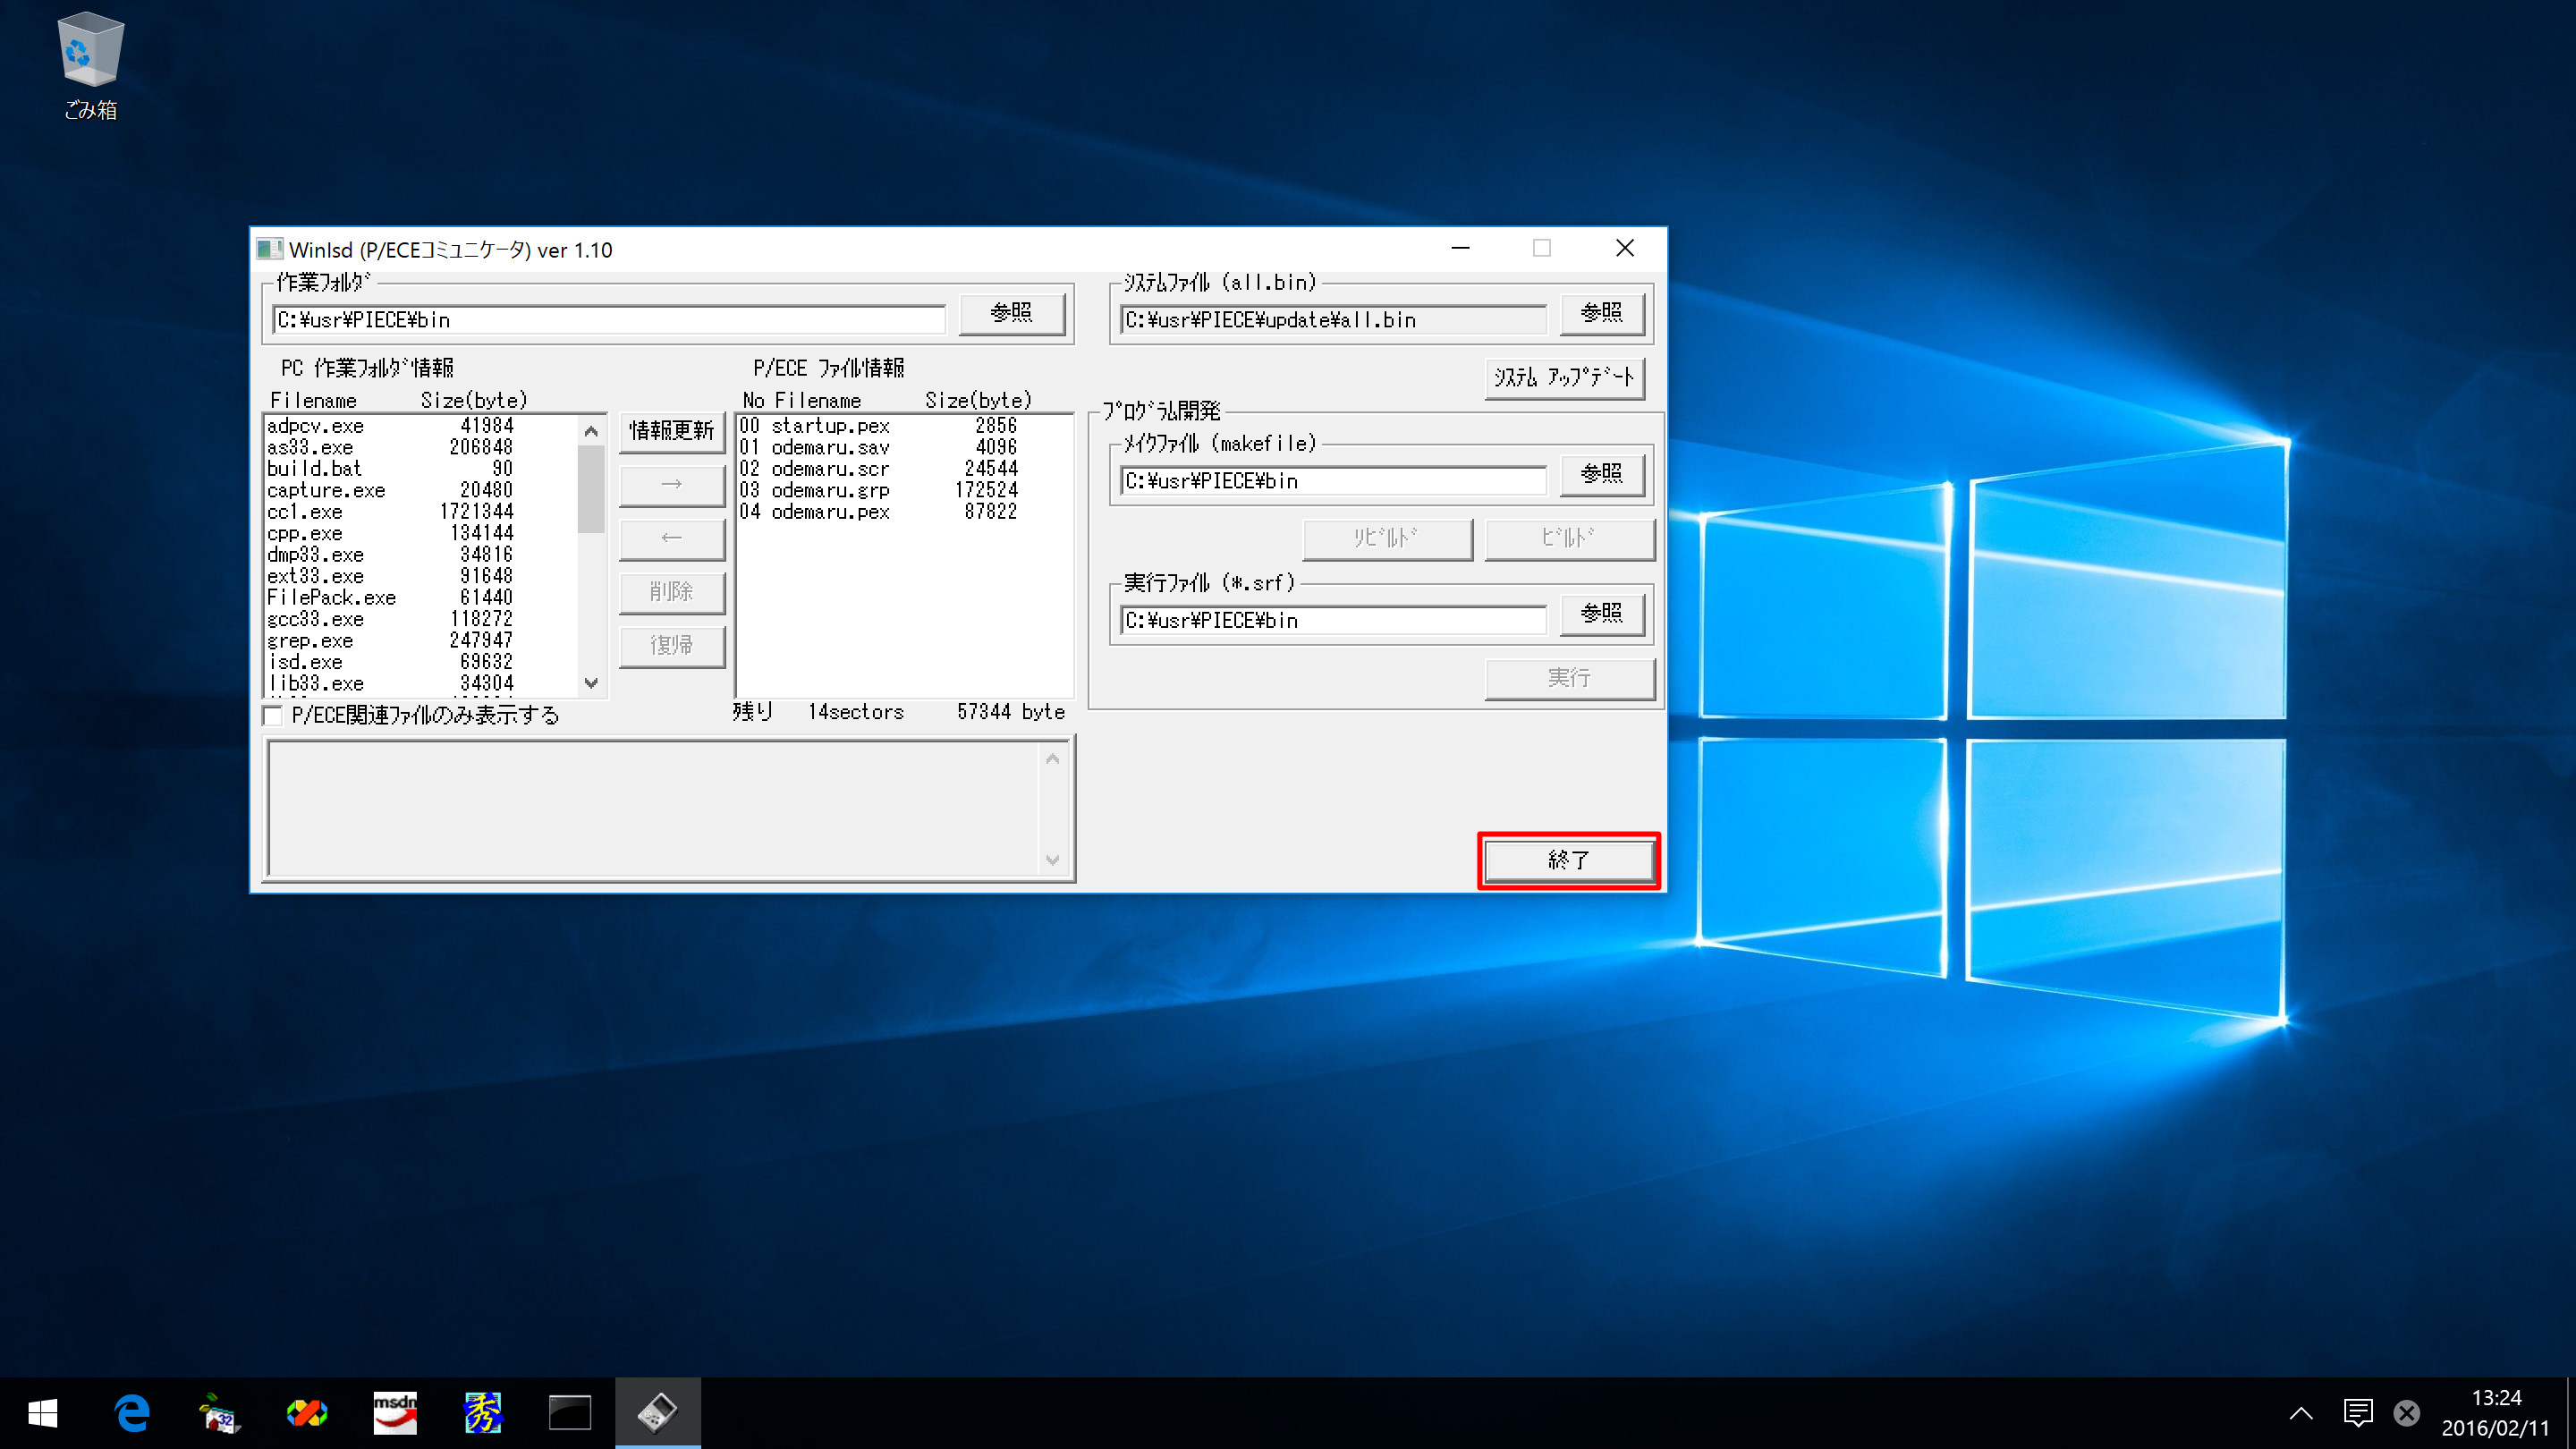2576x1449 pixels.
Task: Select ext33.exe in PC file list
Action: tap(421, 577)
